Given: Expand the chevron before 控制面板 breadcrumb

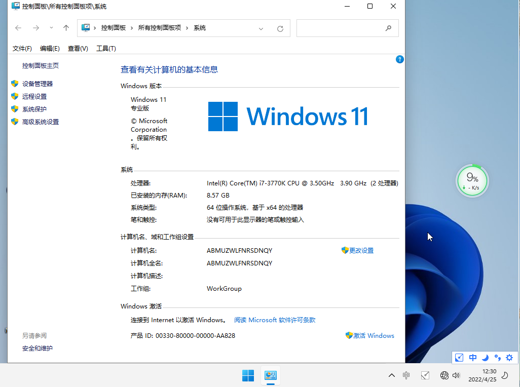Looking at the screenshot, I should 95,28.
